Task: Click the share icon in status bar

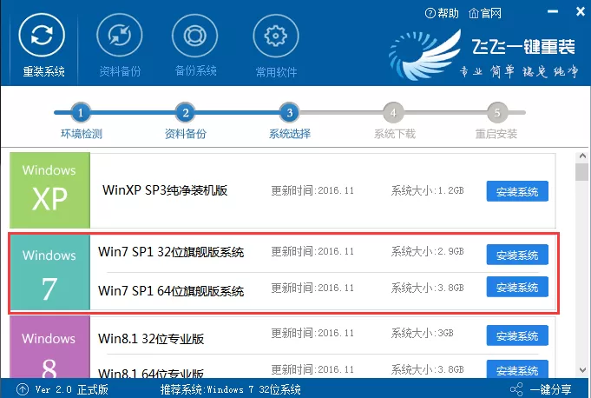Action: [516, 389]
